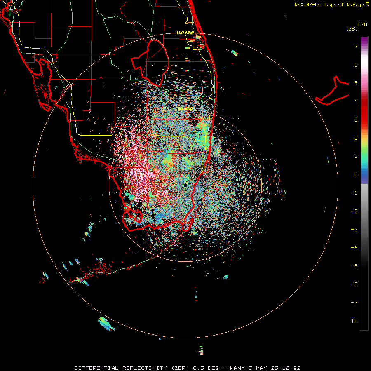Click the NEXLAB-College of DuPage credit text
Viewport: 371px width, 371px height.
coord(329,5)
